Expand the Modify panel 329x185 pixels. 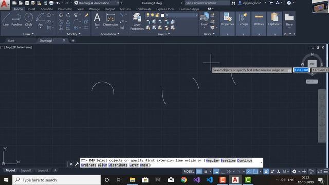(74, 34)
